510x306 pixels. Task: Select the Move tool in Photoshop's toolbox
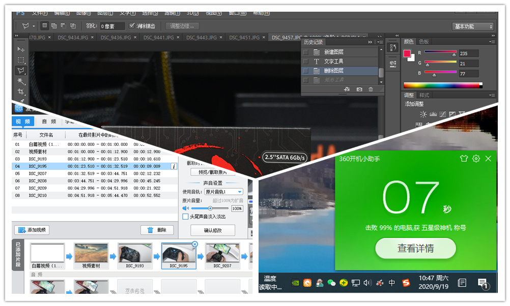21,49
